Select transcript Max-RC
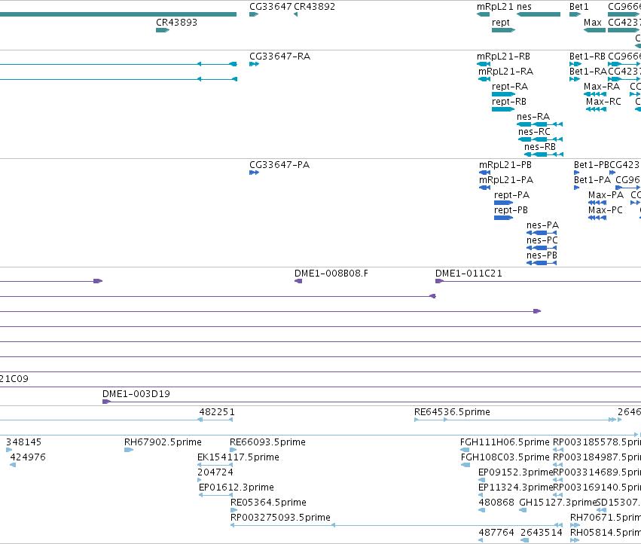Image resolution: width=641 pixels, height=544 pixels. (596, 109)
